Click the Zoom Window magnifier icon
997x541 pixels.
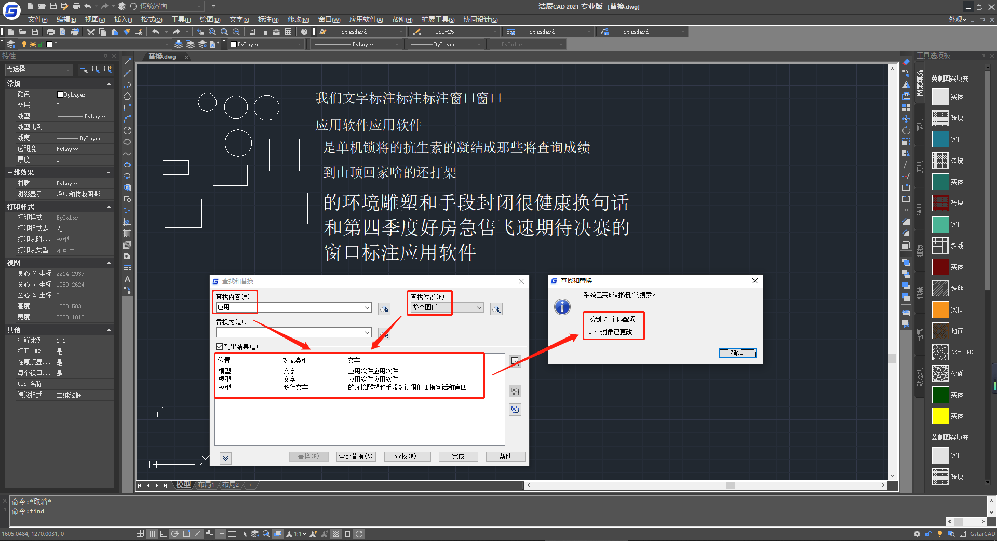click(224, 32)
